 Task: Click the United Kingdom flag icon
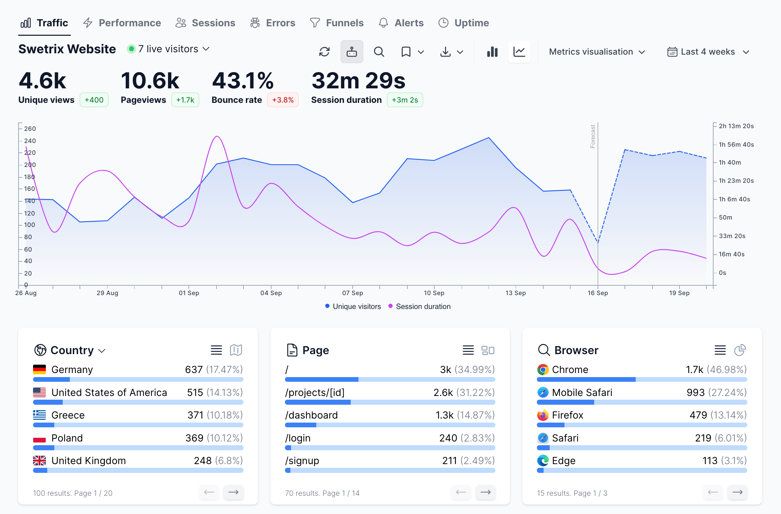(x=39, y=461)
